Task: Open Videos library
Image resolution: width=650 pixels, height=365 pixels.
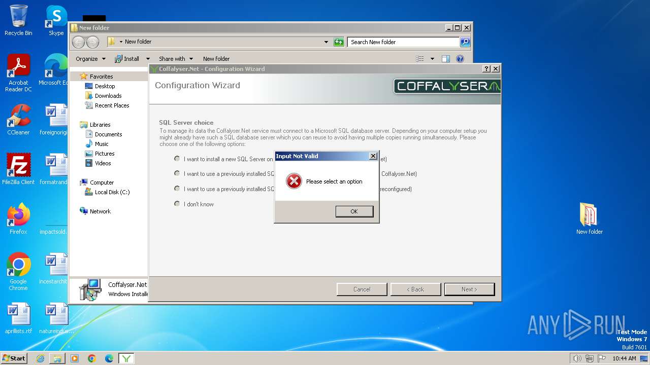Action: (103, 163)
